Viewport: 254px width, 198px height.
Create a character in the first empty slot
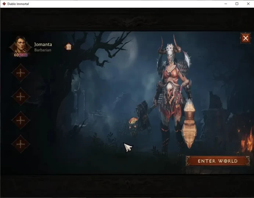21,73
